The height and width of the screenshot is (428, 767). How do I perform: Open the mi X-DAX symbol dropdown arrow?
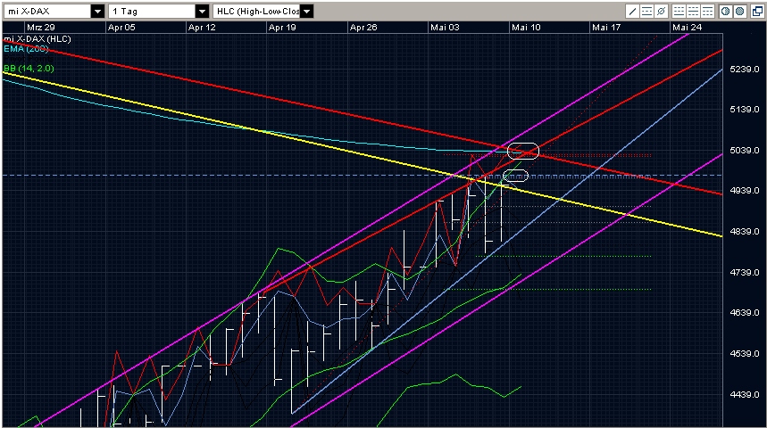[x=98, y=12]
